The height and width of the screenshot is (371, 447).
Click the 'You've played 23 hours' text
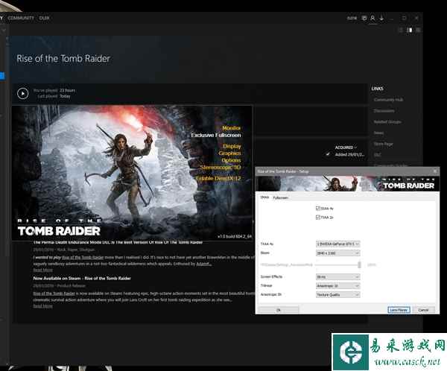tap(54, 90)
